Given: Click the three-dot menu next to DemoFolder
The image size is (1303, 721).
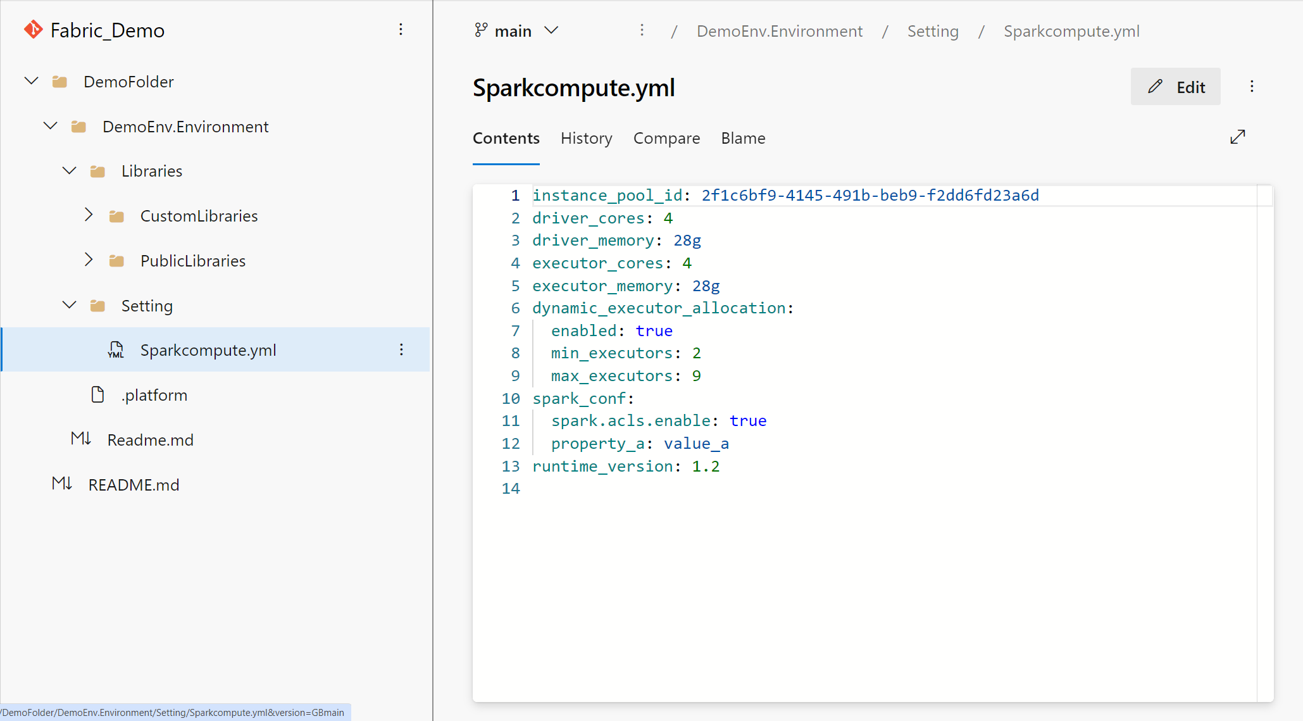Looking at the screenshot, I should tap(401, 82).
